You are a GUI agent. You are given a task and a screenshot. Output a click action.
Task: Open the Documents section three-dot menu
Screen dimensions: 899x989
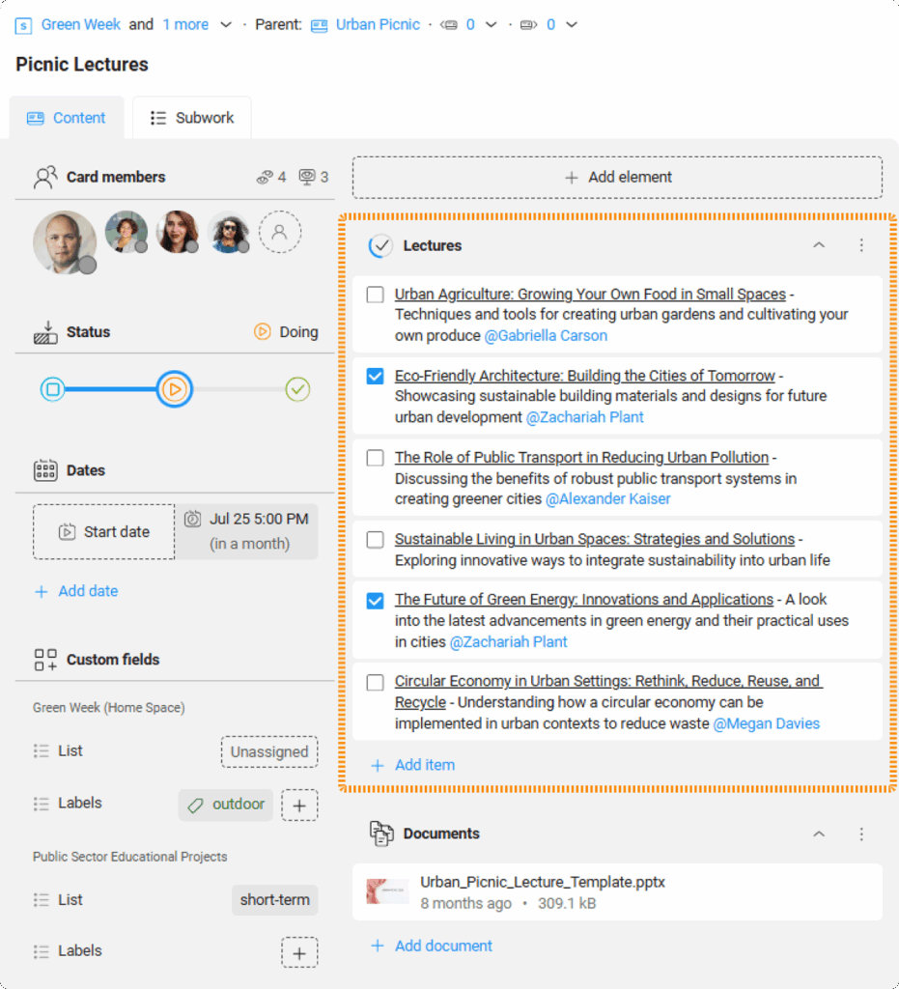coord(861,834)
